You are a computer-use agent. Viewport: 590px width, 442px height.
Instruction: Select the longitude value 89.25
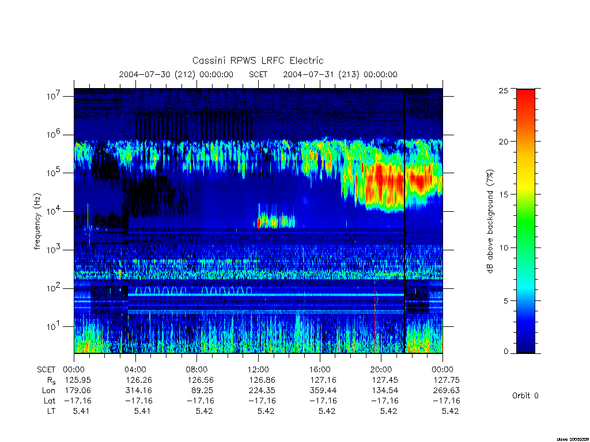(x=203, y=391)
